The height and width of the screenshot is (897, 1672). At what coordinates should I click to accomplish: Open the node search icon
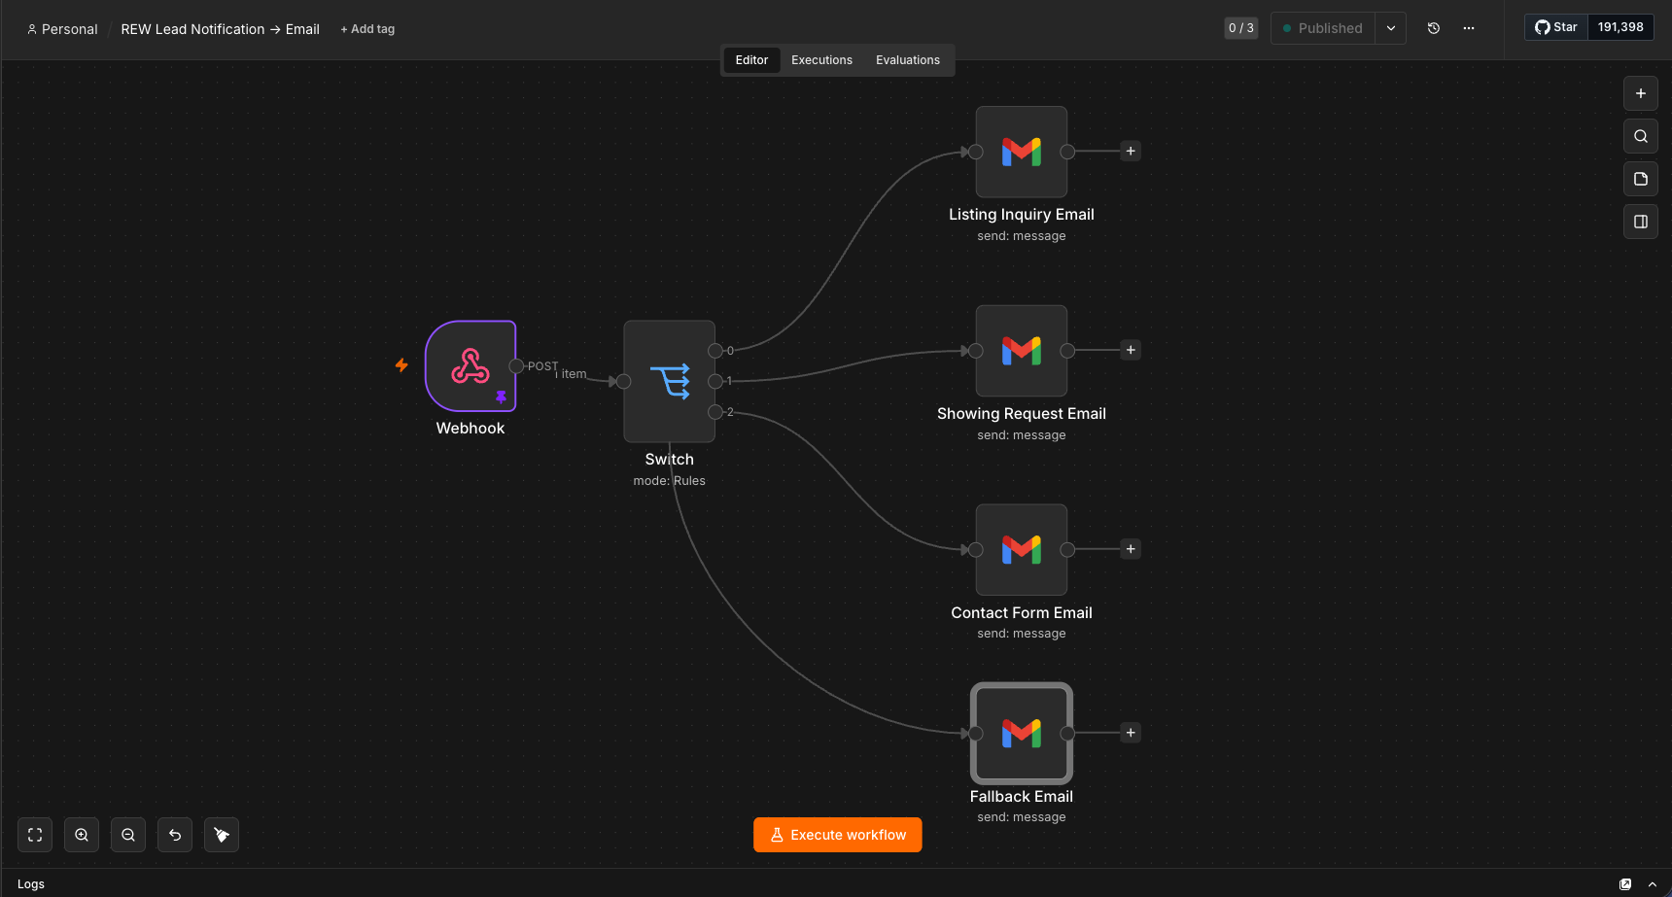pyautogui.click(x=1641, y=136)
